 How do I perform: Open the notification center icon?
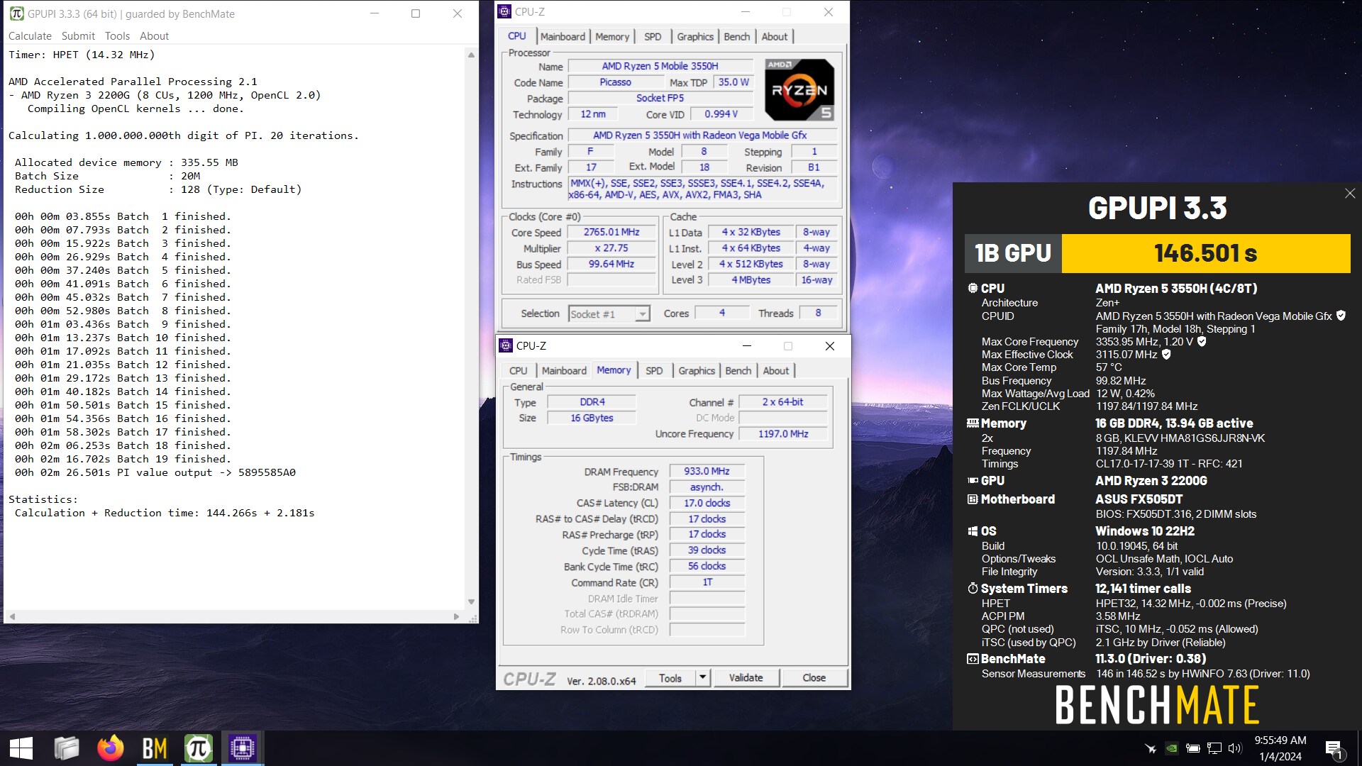[x=1334, y=749]
